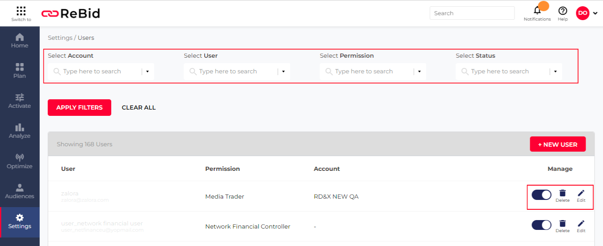Expand the Select Account dropdown
603x246 pixels.
(148, 72)
